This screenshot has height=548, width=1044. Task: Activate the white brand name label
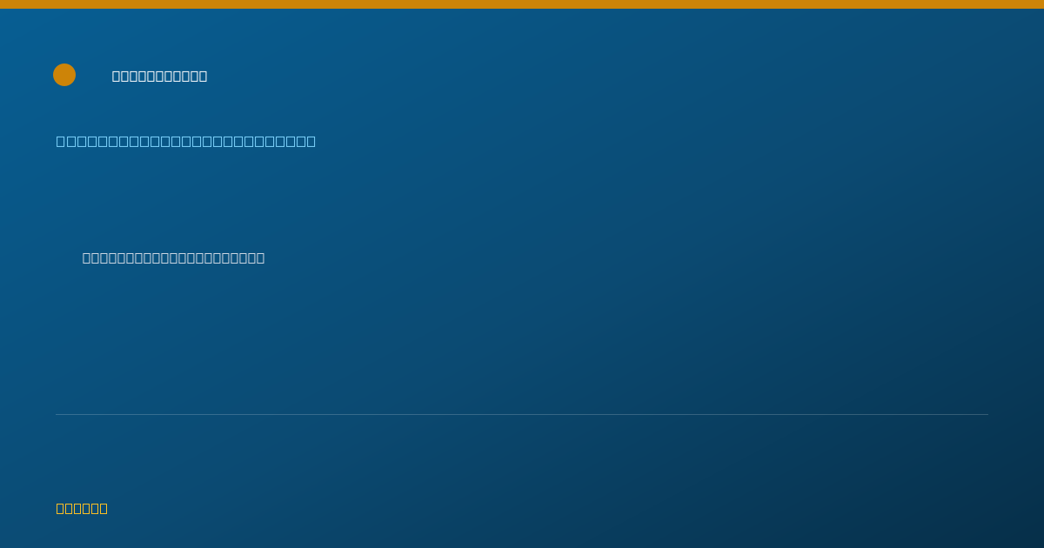point(160,76)
